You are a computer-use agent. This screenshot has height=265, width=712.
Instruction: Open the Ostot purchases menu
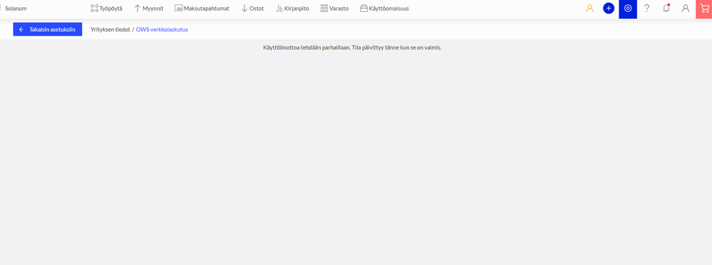tap(252, 8)
